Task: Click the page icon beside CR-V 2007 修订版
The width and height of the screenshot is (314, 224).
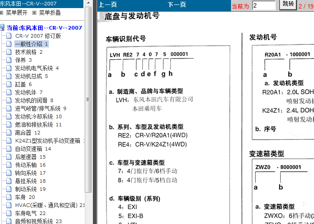Action: 9,36
